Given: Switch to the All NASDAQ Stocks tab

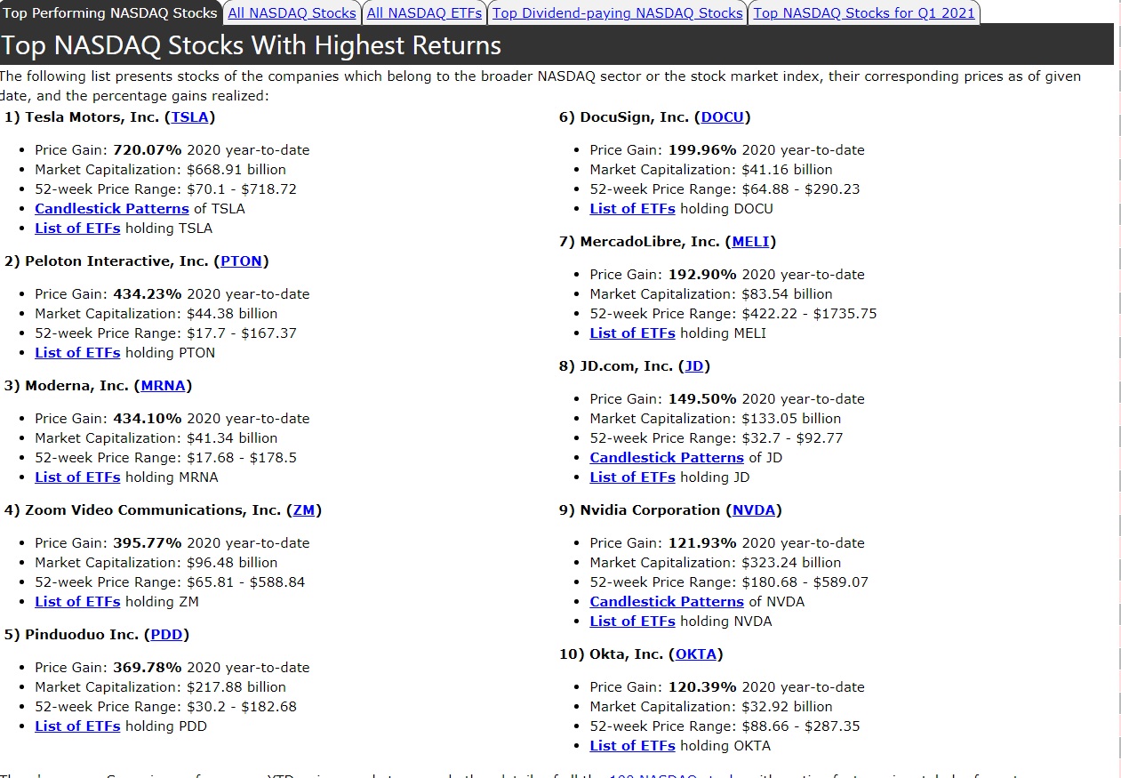Looking at the screenshot, I should coord(292,12).
